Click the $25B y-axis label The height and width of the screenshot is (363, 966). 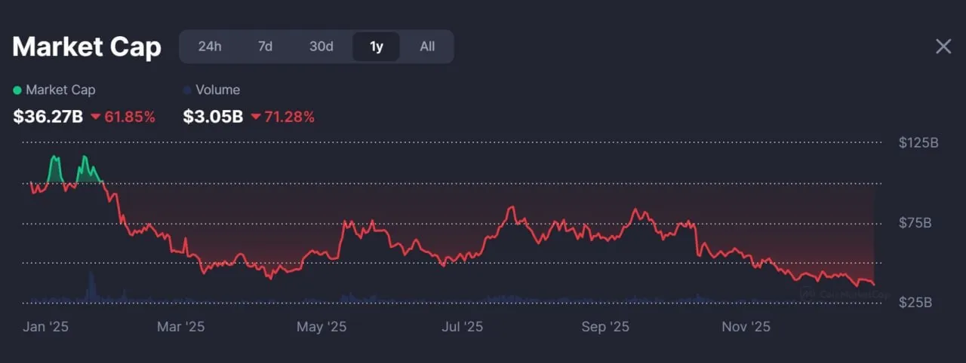click(x=916, y=303)
